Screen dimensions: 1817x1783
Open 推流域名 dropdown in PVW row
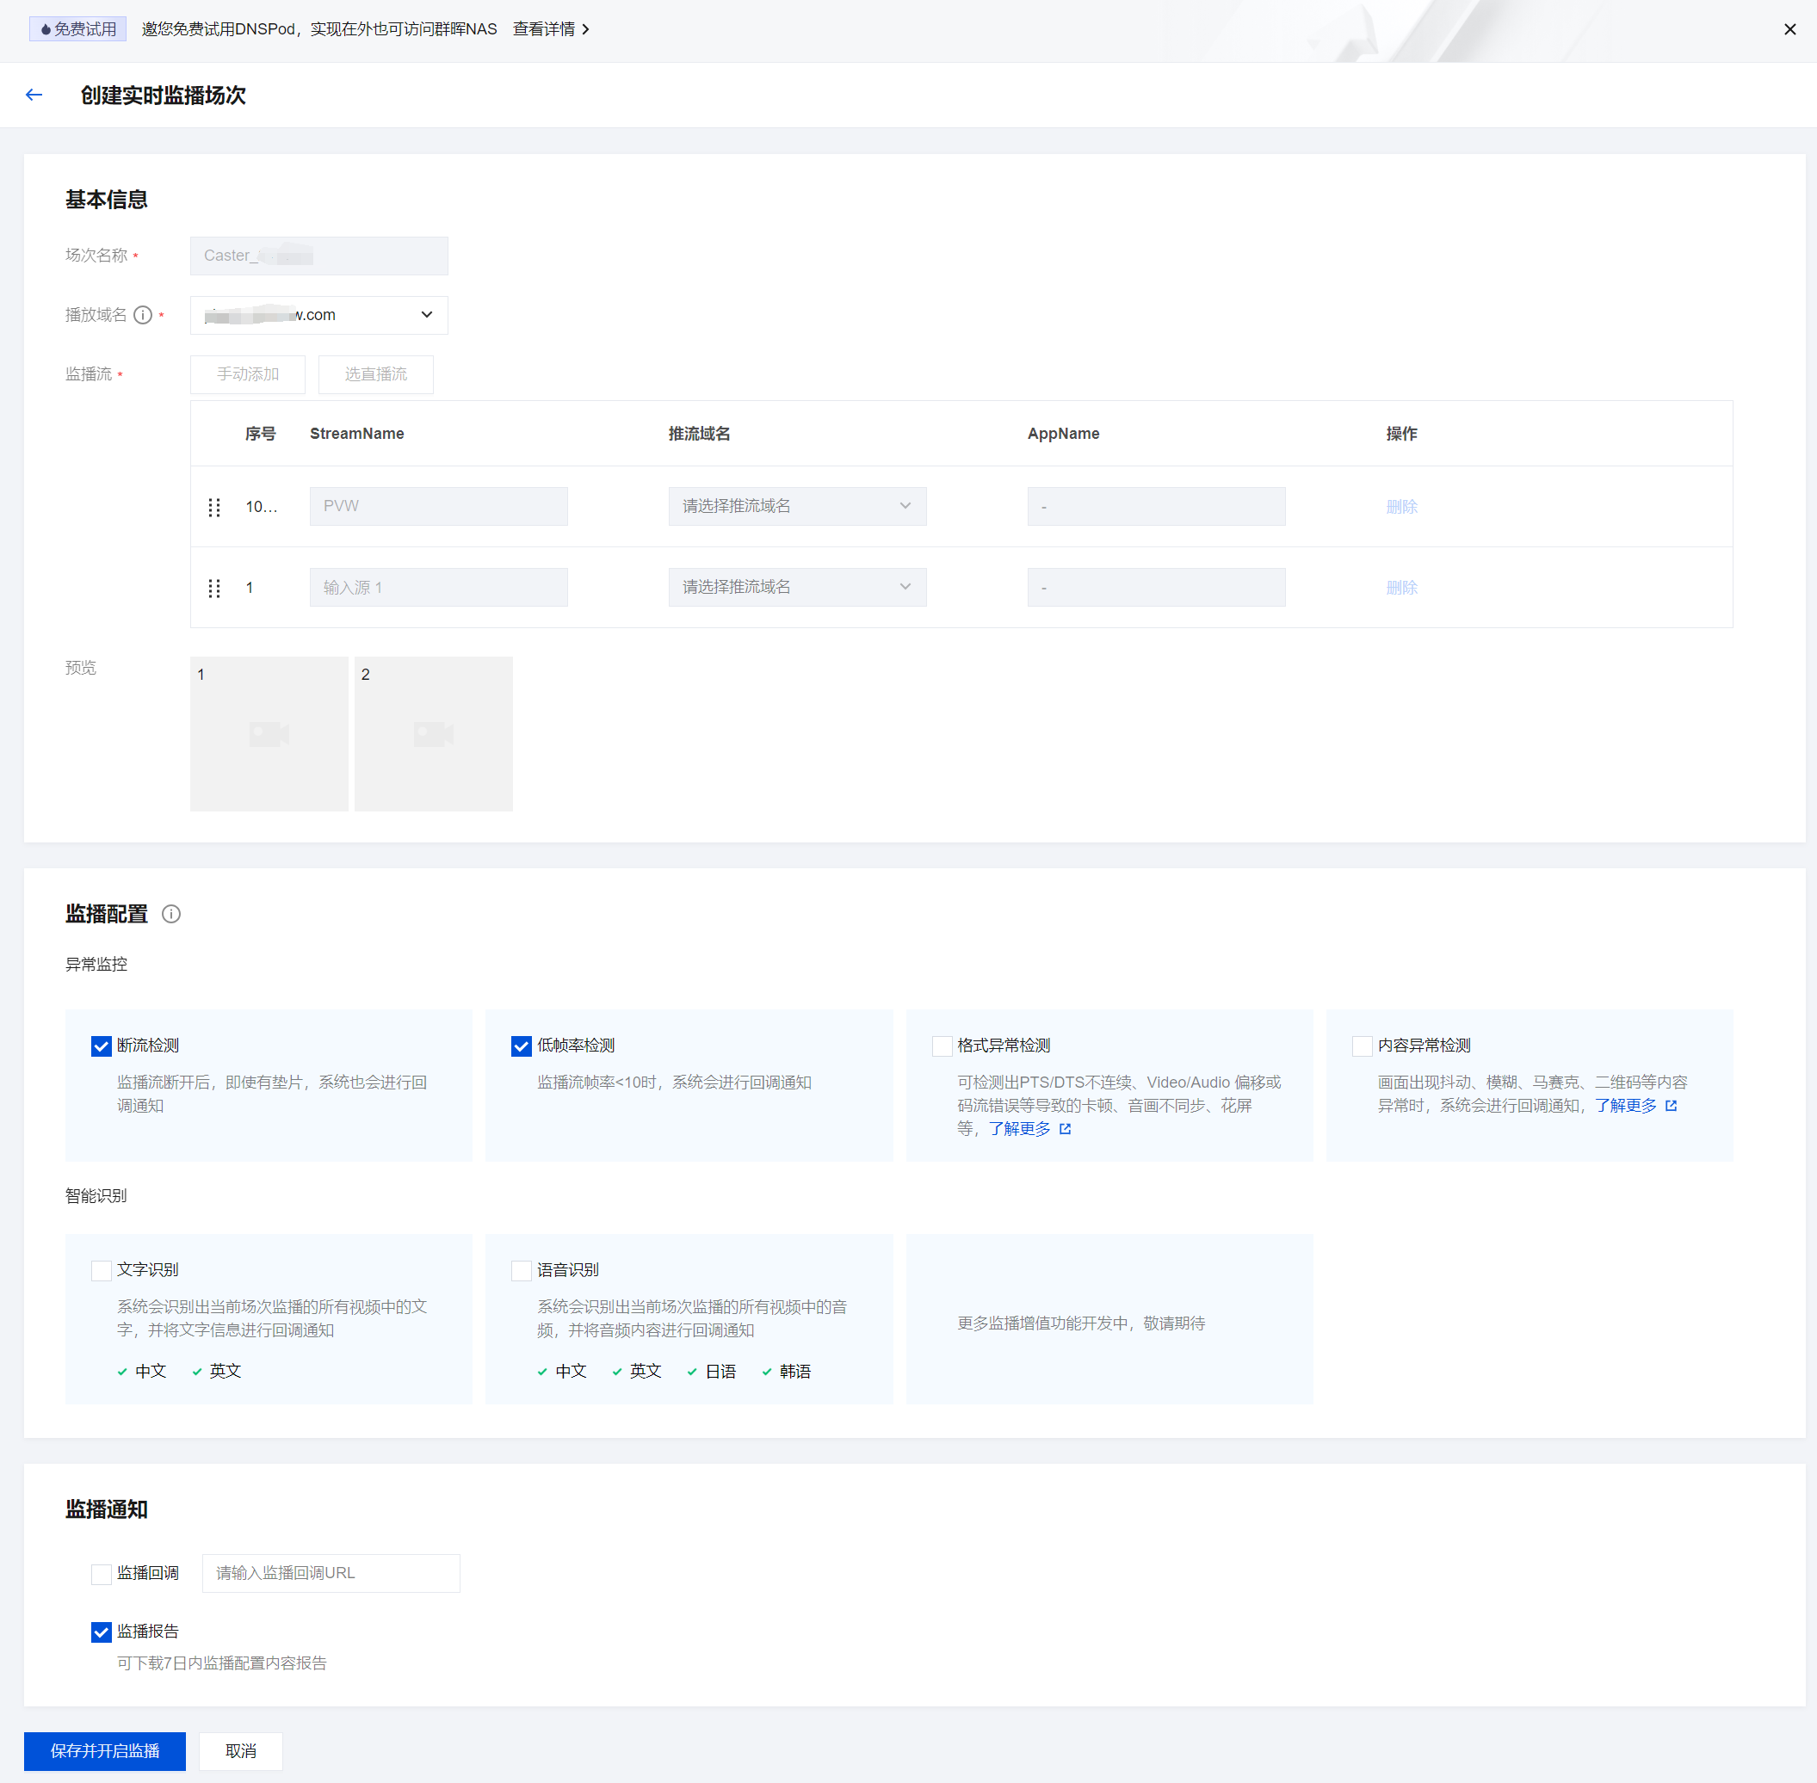797,506
